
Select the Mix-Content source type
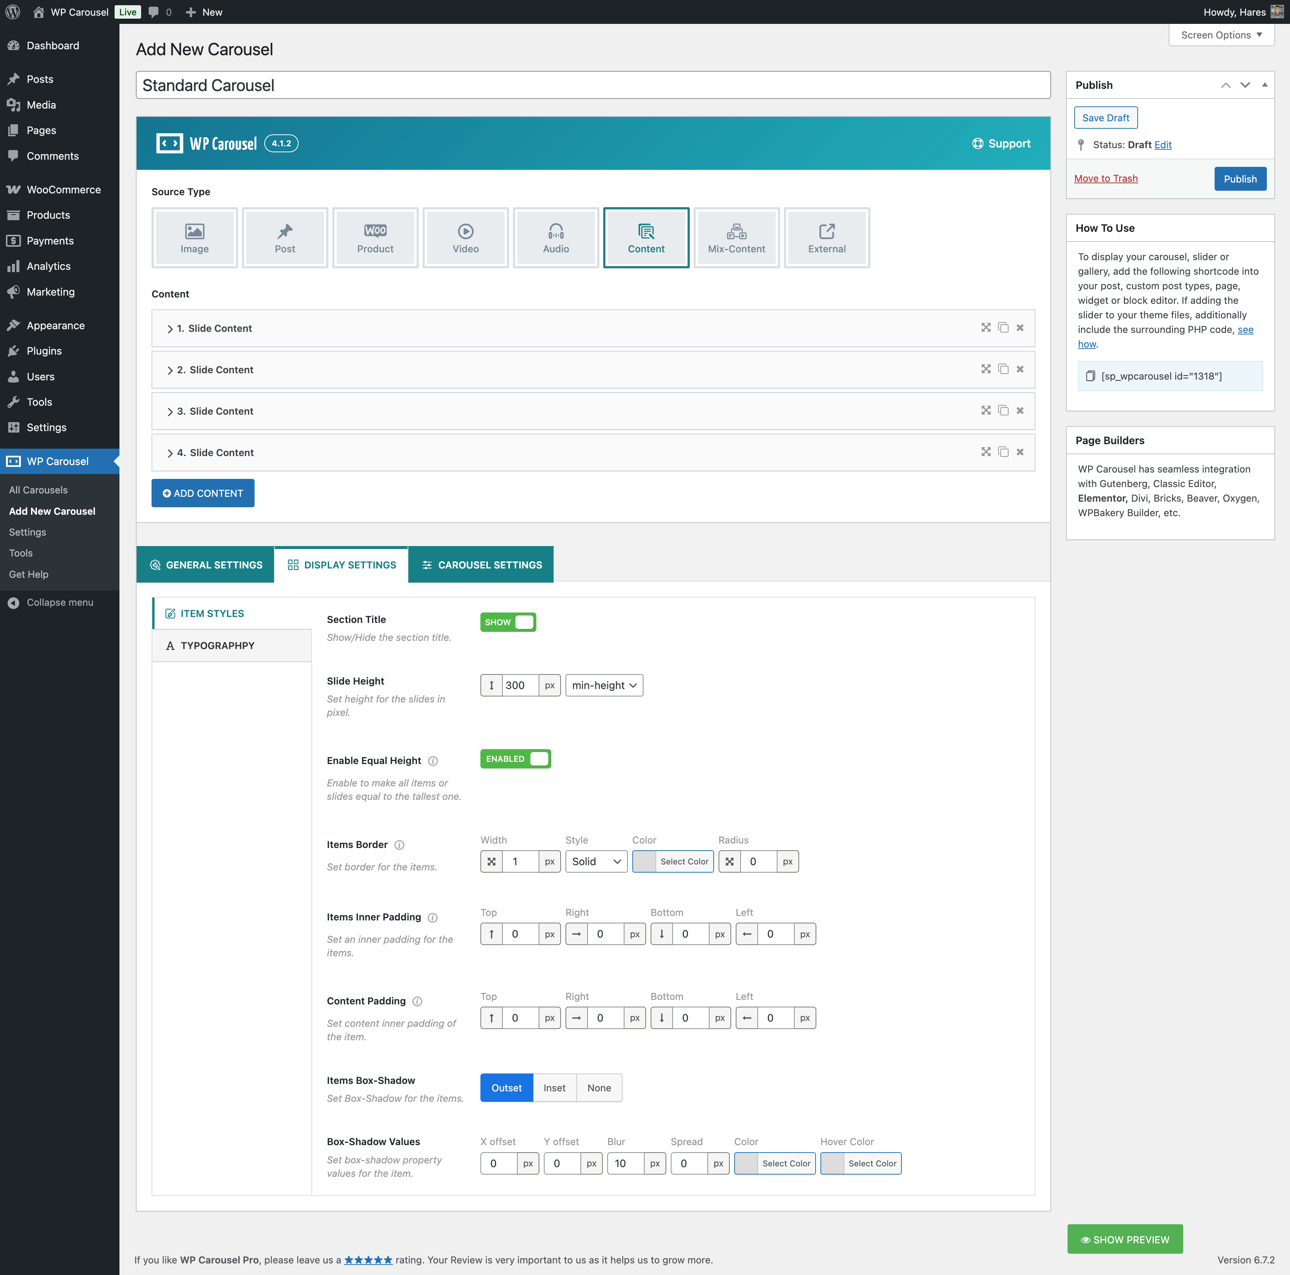point(736,238)
